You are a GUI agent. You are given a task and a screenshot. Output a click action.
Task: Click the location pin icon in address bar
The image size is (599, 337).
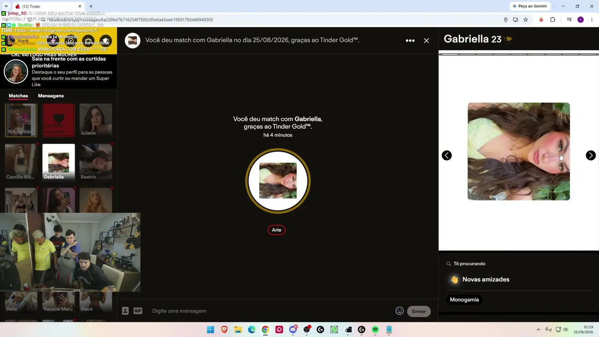click(x=505, y=20)
